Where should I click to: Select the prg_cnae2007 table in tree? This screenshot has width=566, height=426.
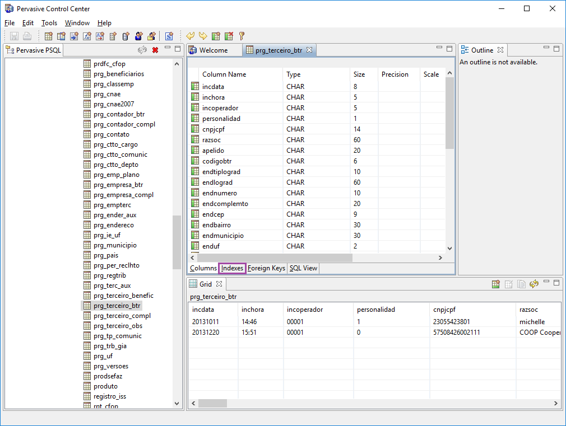pyautogui.click(x=114, y=104)
